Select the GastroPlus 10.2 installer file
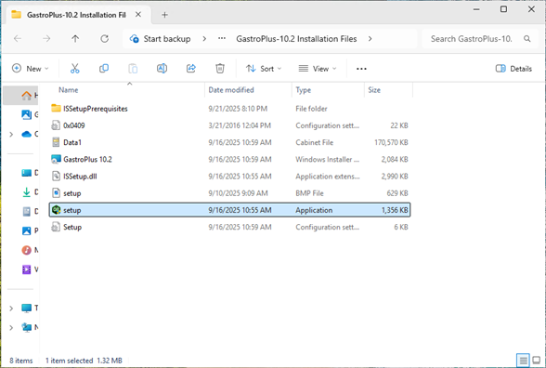The height and width of the screenshot is (368, 546). pos(230,159)
